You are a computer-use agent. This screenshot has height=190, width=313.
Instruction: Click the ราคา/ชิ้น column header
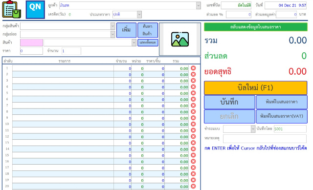tap(153, 61)
